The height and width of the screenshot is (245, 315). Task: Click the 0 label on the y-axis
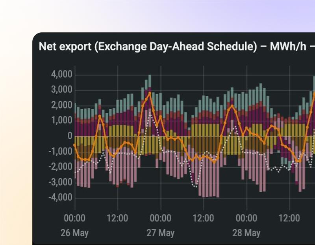pyautogui.click(x=70, y=136)
